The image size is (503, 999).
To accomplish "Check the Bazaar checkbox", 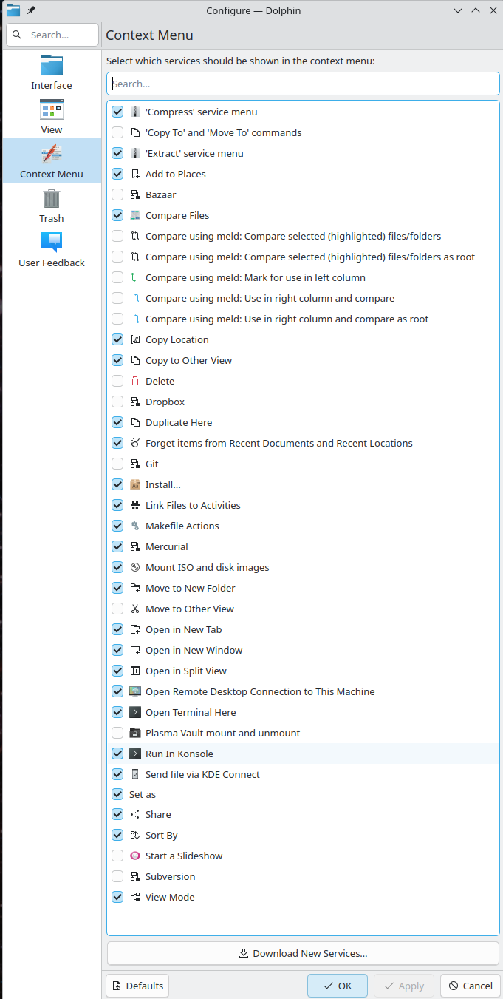I will 117,195.
